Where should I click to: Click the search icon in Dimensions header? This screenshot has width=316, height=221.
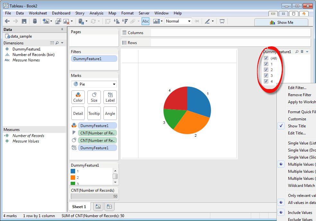[x=57, y=43]
